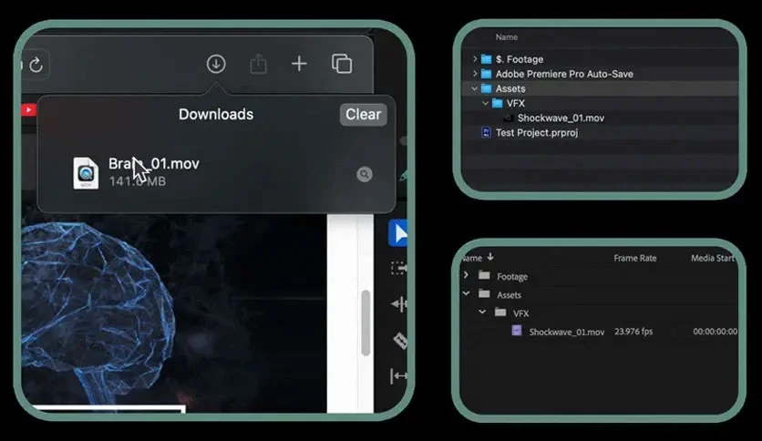Click the Brain_01.mov QuickTime file icon
This screenshot has height=441, width=762.
(86, 173)
